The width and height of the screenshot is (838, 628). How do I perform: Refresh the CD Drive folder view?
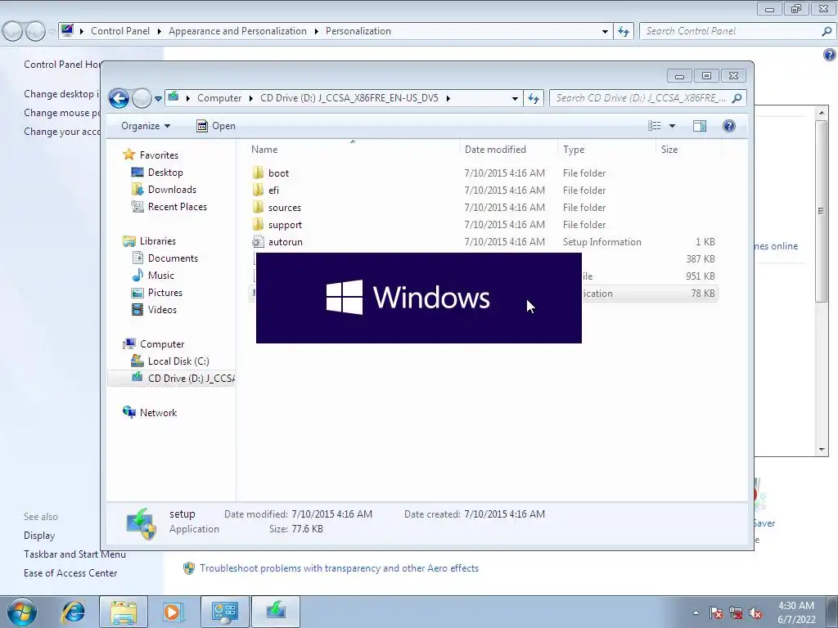click(534, 98)
